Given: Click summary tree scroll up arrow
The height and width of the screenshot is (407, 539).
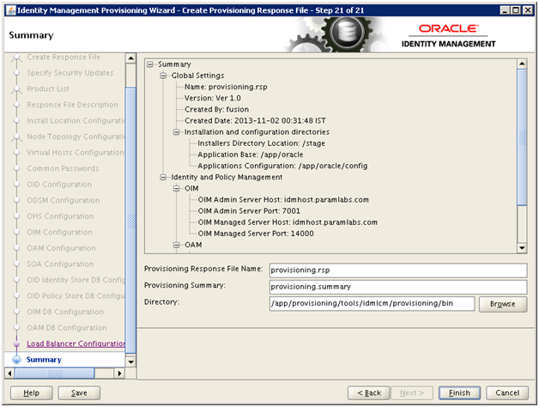Looking at the screenshot, I should [x=522, y=64].
